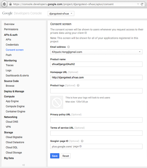147x168 pixels.
Task: Open App Engine in the sidebar
Action: pyautogui.click(x=12, y=101)
